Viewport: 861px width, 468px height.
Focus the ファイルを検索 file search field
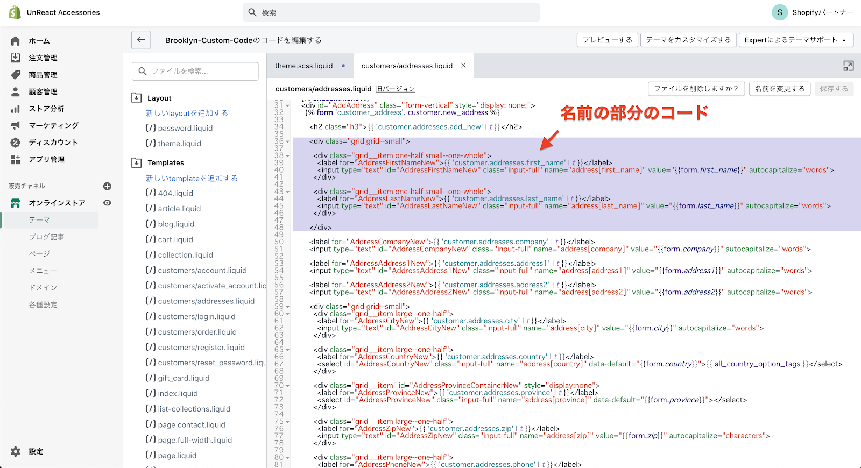pos(195,71)
